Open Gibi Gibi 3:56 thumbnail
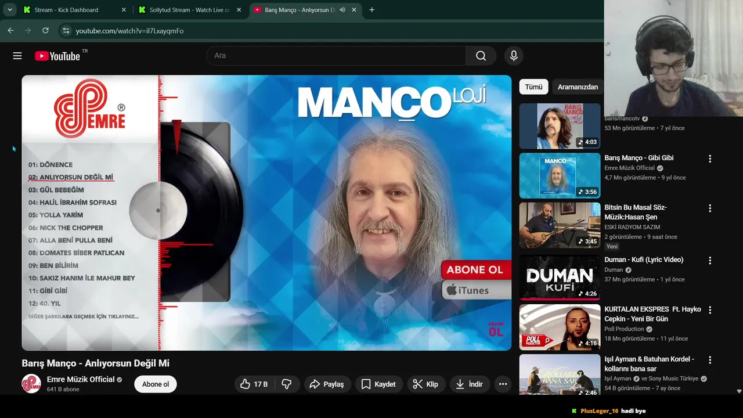The height and width of the screenshot is (418, 743). (x=560, y=175)
